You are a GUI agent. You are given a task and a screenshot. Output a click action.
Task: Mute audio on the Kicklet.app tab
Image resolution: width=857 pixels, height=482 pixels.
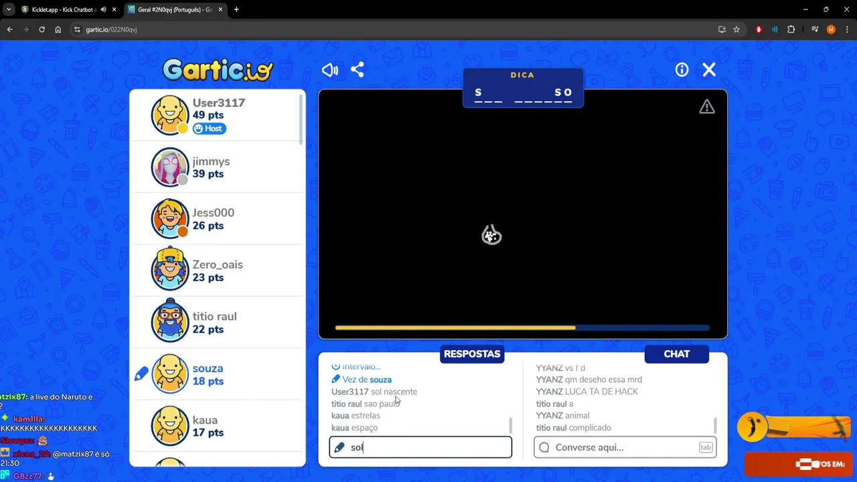[x=103, y=9]
